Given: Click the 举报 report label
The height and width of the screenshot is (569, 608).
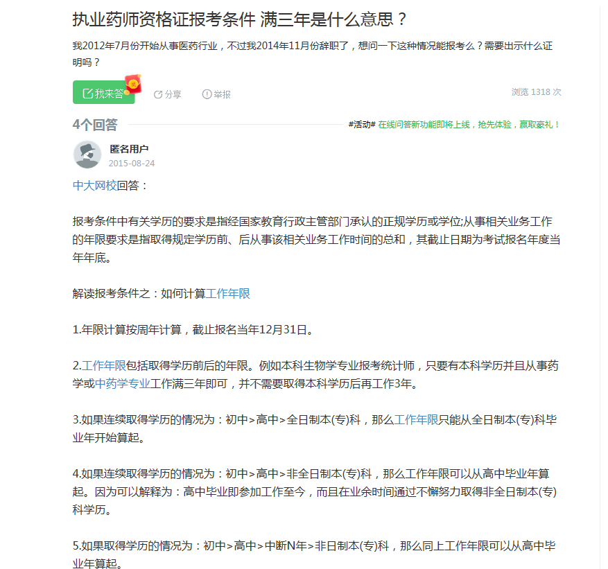Looking at the screenshot, I should click(x=222, y=94).
